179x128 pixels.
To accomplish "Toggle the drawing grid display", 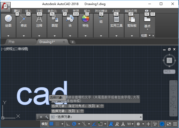I will click(x=51, y=124).
